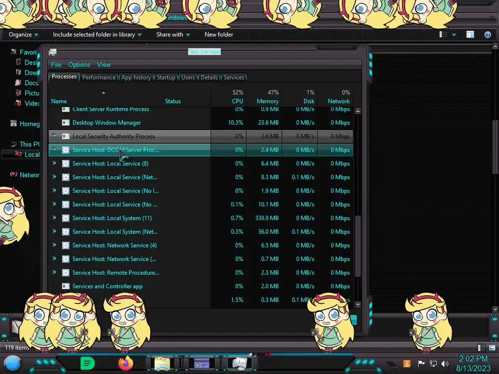Switch Explorer to details view in status bar
Screen dimensions: 499x374
click(481, 348)
